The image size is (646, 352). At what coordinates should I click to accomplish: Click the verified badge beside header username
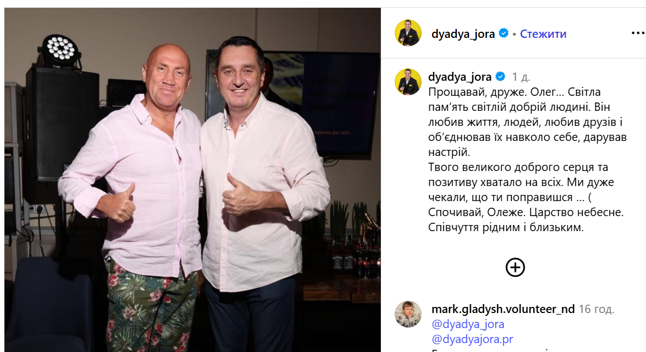point(504,33)
